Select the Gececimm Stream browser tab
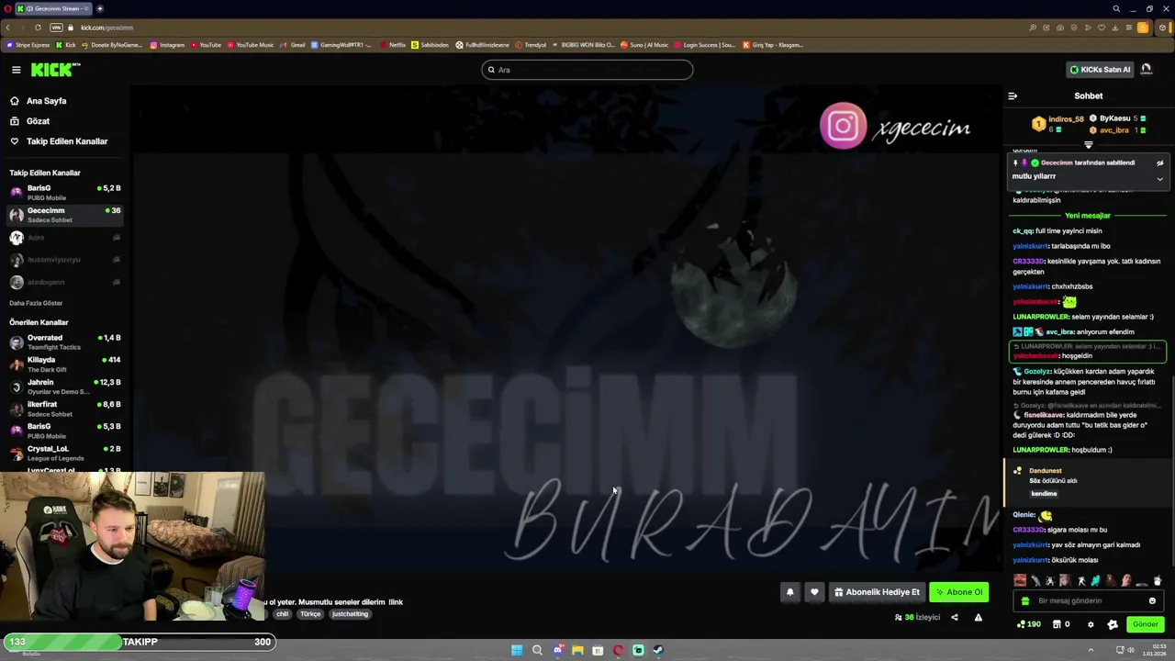The height and width of the screenshot is (661, 1175). click(52, 8)
